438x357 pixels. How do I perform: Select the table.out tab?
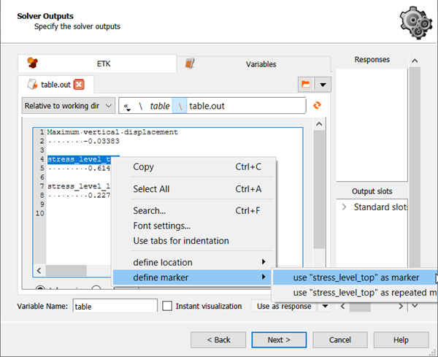pos(55,85)
